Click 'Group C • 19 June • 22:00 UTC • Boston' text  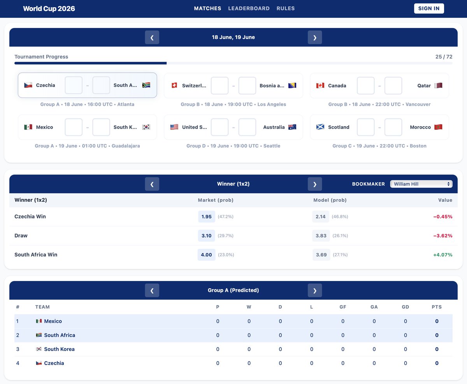(379, 146)
